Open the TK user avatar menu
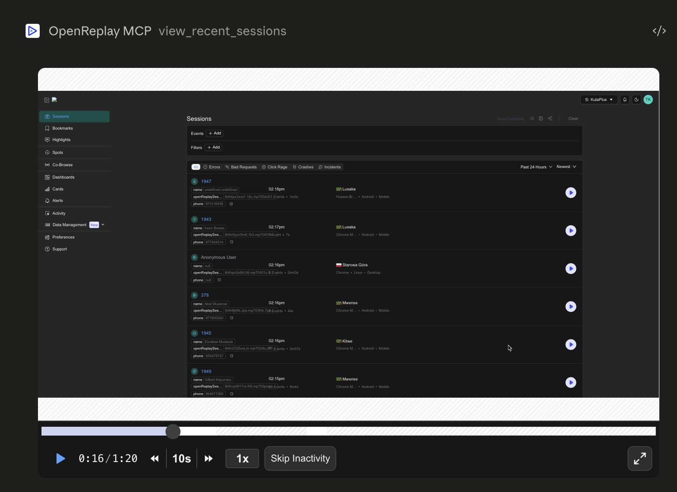Image resolution: width=677 pixels, height=492 pixels. [648, 100]
